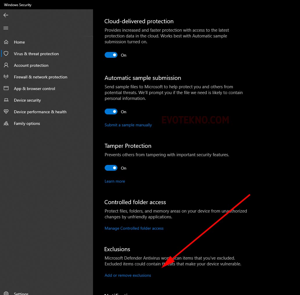
Task: Click the Device performance & health heart icon
Action: (6, 112)
